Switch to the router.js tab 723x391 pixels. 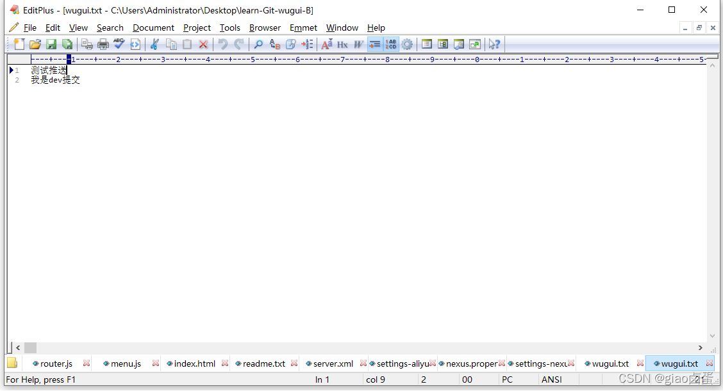pyautogui.click(x=56, y=364)
